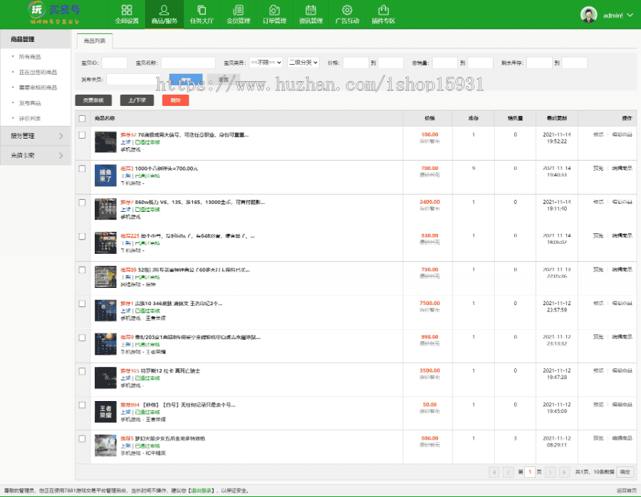The image size is (641, 497).
Task: Click the preview link in the 50.00 row
Action: [x=598, y=405]
